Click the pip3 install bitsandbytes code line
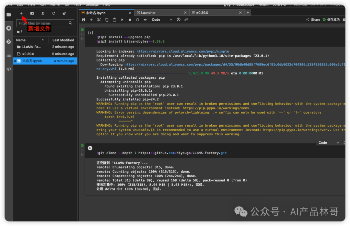This screenshot has height=226, width=350. pyautogui.click(x=130, y=41)
